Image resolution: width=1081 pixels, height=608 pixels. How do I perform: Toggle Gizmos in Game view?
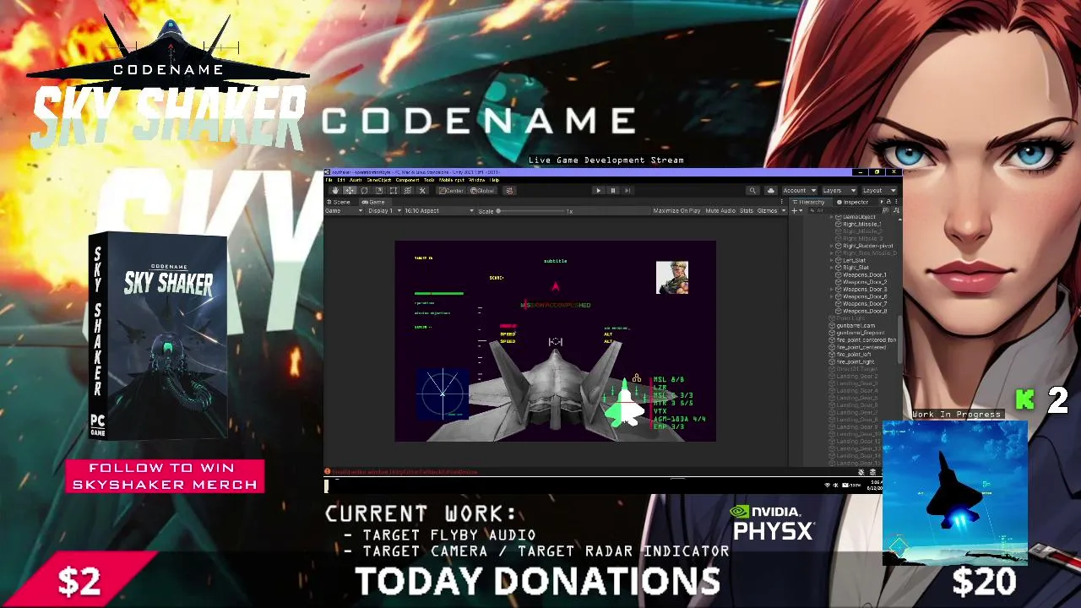pos(767,210)
